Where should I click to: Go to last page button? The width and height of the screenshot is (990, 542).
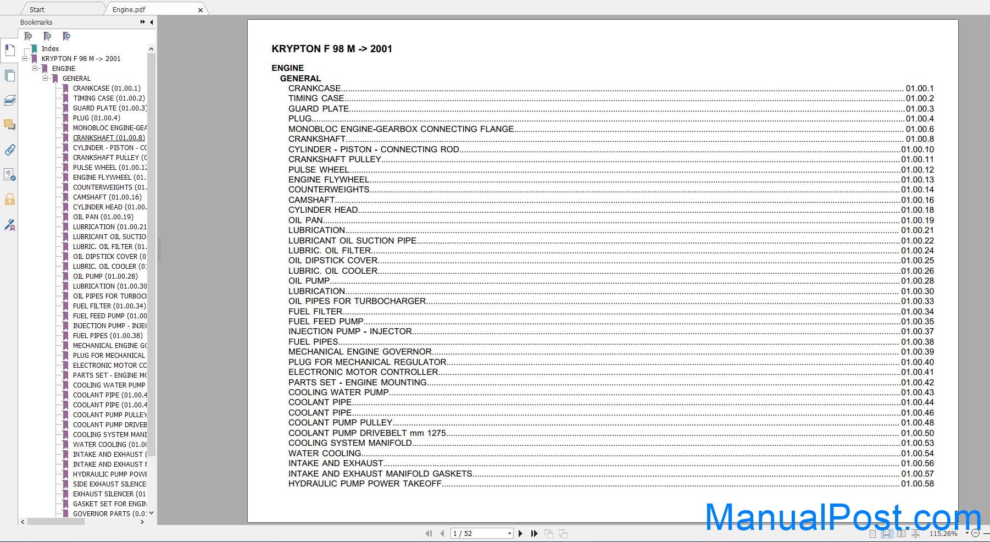click(534, 533)
